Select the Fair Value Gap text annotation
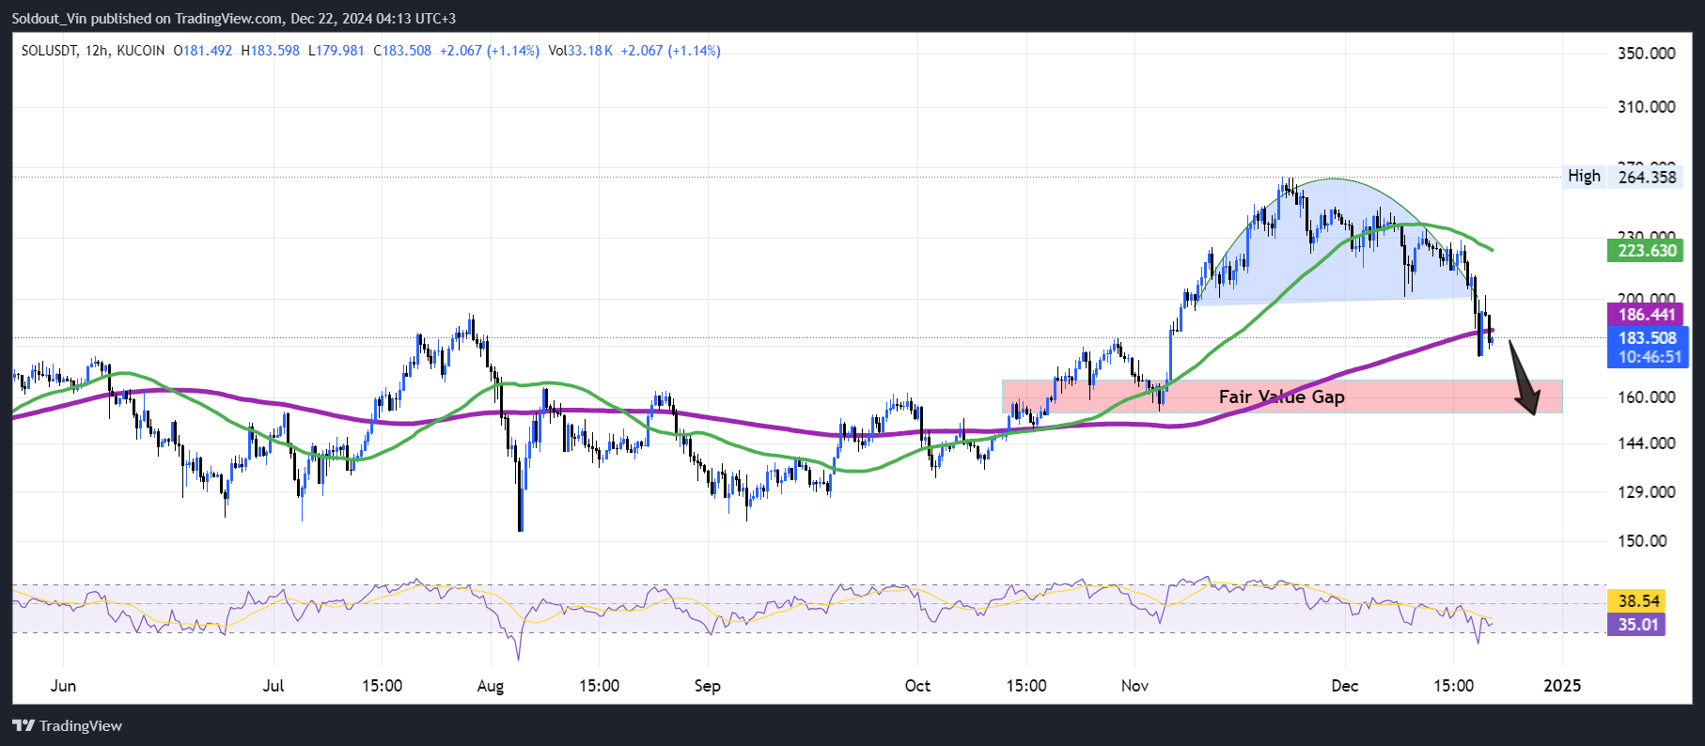 click(1282, 396)
